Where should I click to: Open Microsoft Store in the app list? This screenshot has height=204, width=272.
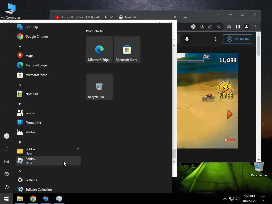(x=49, y=75)
